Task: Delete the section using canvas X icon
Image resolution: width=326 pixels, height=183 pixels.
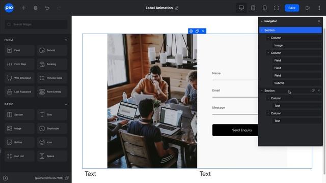Action: coord(203,31)
